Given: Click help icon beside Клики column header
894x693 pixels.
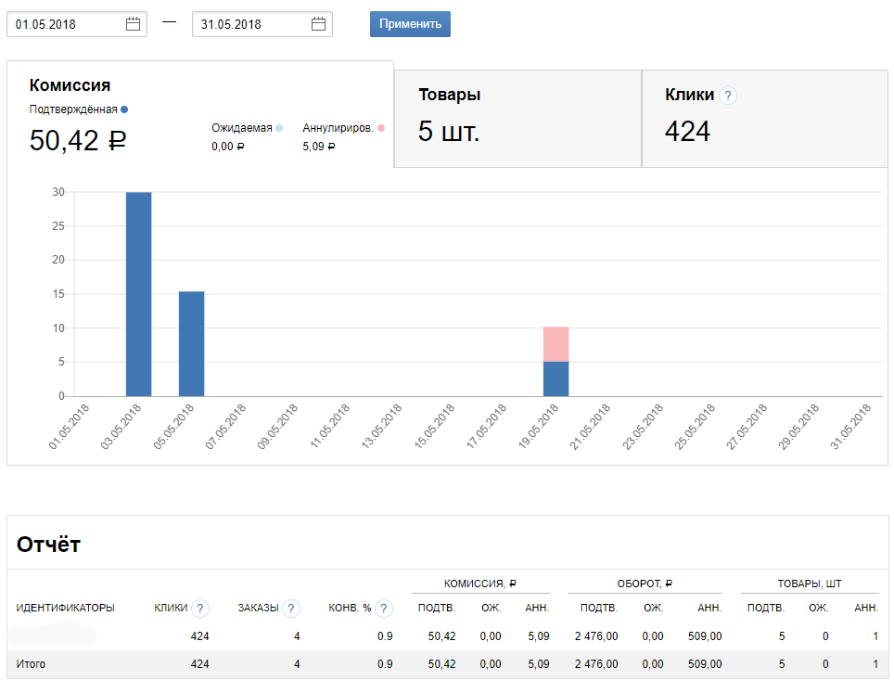Looking at the screenshot, I should (x=200, y=609).
